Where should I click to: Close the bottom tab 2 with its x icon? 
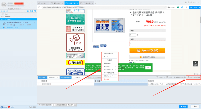click(75, 105)
